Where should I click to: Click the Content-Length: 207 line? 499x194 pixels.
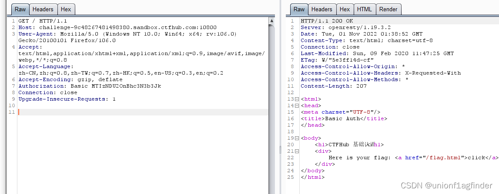pyautogui.click(x=334, y=86)
